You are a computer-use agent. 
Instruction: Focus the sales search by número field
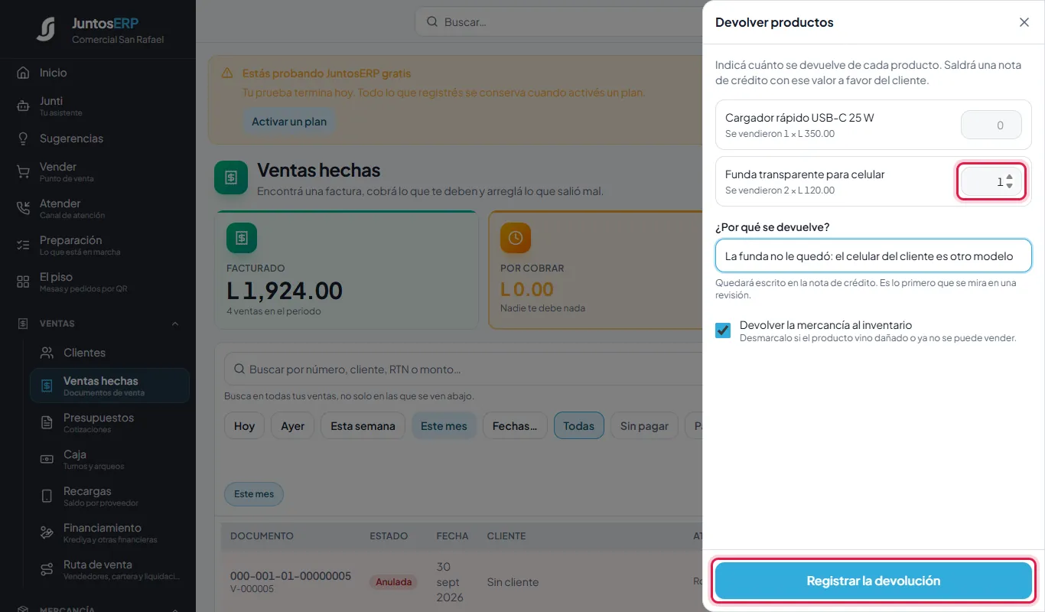tap(463, 369)
